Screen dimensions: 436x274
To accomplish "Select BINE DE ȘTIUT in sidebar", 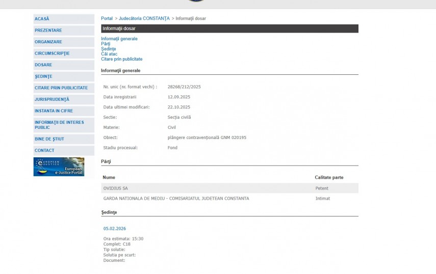I will [x=49, y=139].
